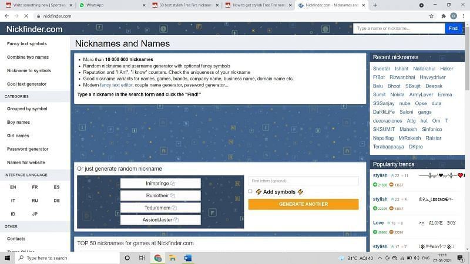Select the FR interface language
The image size is (470, 264).
click(x=35, y=187)
